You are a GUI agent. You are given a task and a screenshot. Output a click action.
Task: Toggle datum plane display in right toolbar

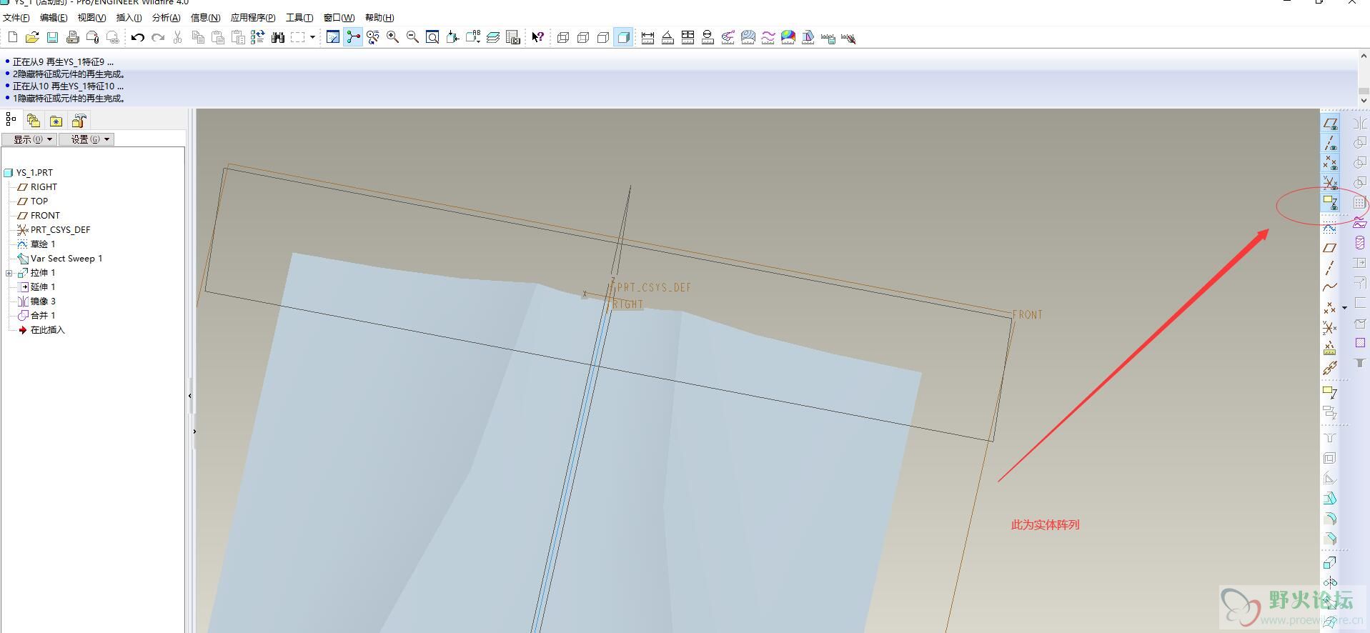coord(1330,123)
